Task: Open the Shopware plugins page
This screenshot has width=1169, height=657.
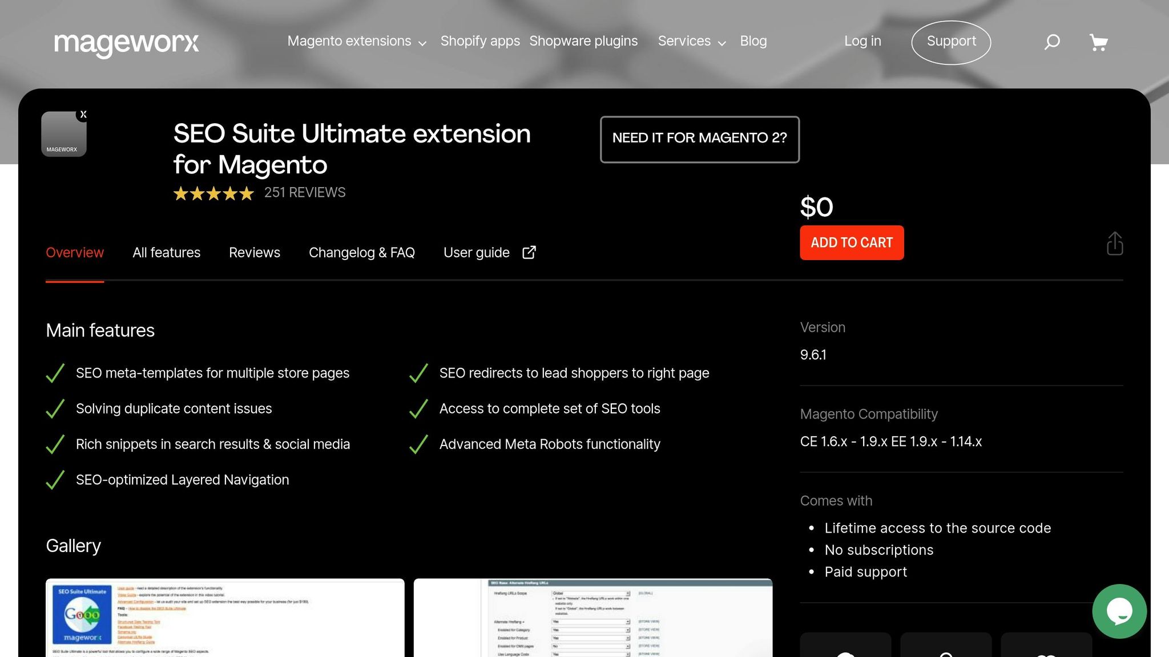Action: coord(583,41)
